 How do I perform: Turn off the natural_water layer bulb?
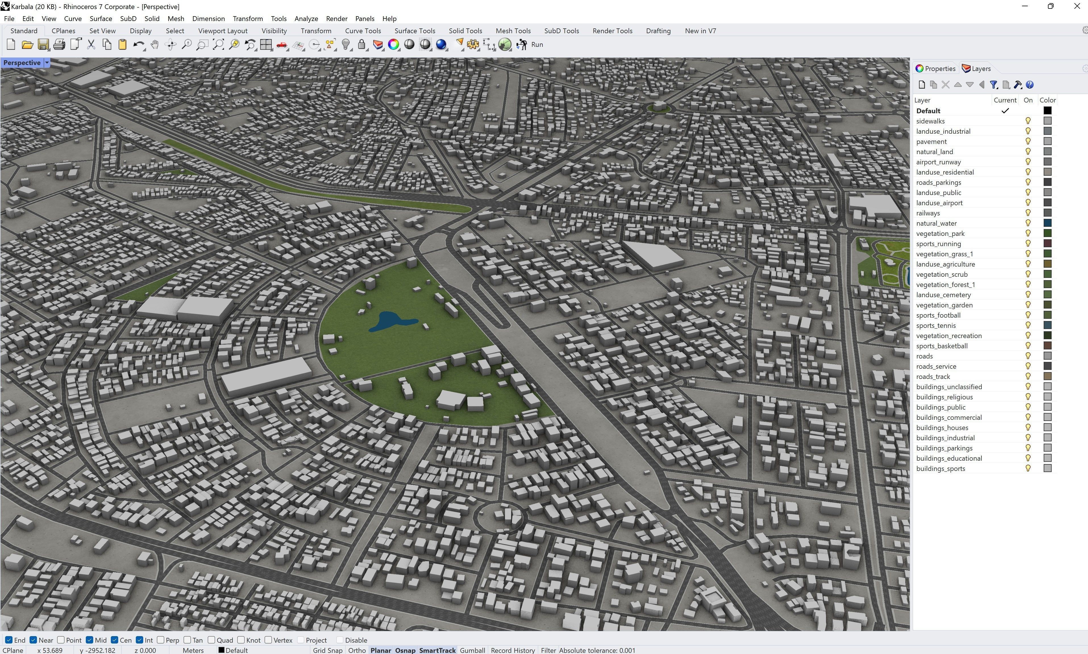(x=1028, y=223)
